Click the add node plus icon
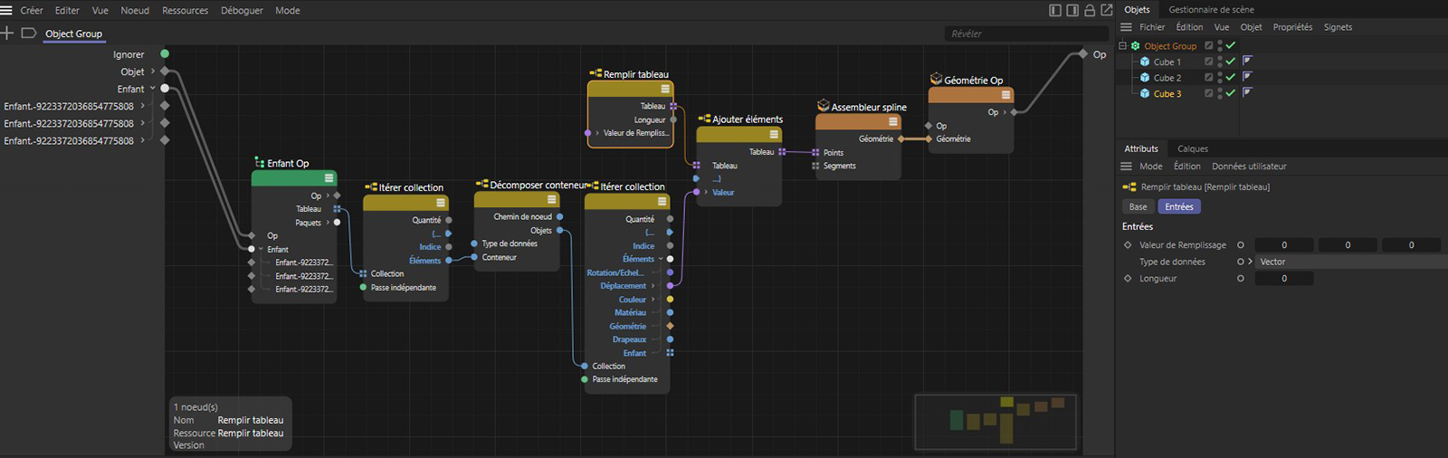Image resolution: width=1448 pixels, height=458 pixels. (7, 33)
